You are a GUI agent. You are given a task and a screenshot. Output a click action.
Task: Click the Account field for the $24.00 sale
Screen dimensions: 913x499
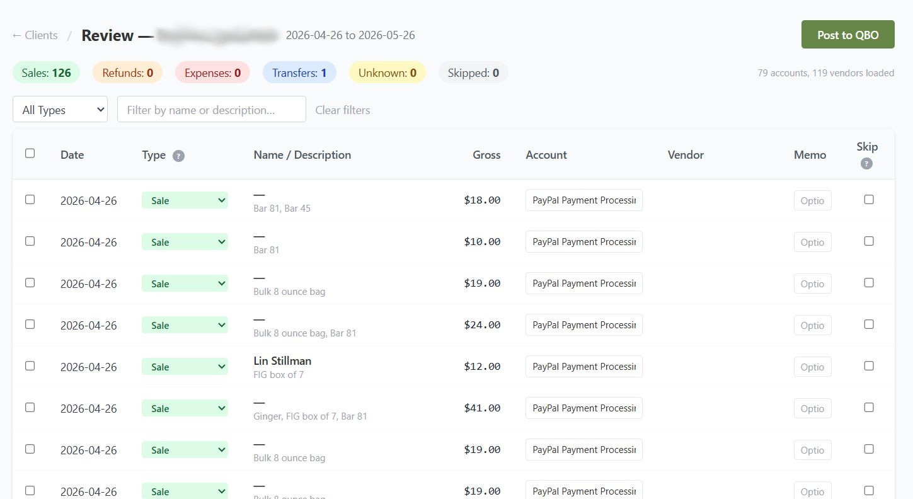[x=584, y=324]
